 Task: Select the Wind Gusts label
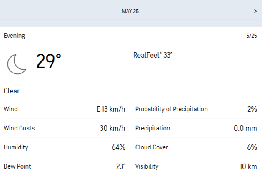click(x=19, y=128)
